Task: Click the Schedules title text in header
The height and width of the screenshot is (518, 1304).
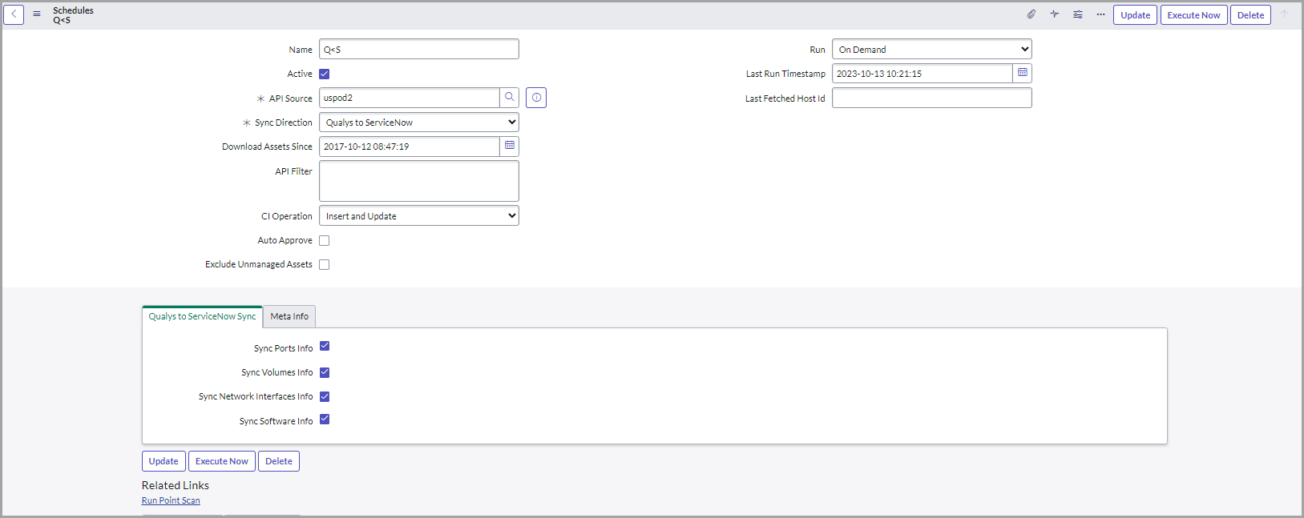Action: (73, 10)
